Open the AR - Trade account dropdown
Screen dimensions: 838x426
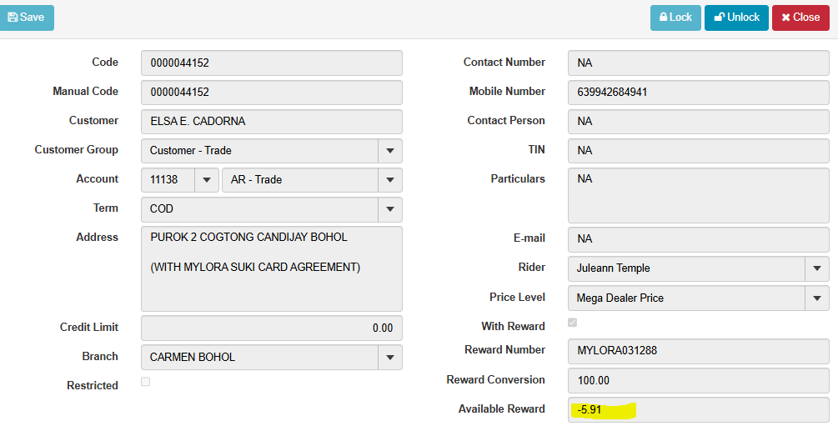389,180
